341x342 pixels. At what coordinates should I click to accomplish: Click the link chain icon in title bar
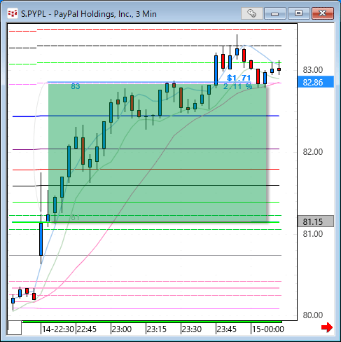coord(252,13)
